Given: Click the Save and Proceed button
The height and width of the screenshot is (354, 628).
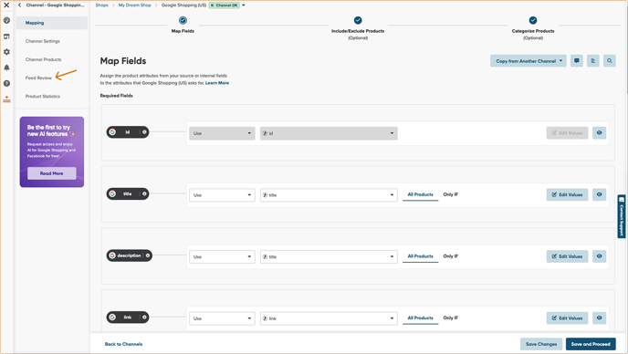Looking at the screenshot, I should [x=591, y=344].
